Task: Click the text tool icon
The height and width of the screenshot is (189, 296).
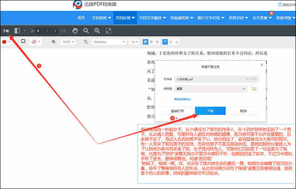Action: pos(86,42)
